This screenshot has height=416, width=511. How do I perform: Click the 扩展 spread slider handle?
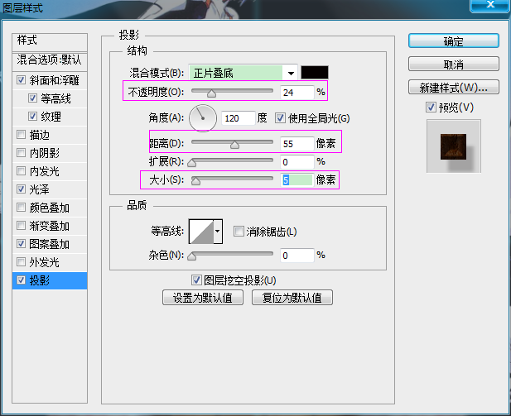click(x=192, y=163)
